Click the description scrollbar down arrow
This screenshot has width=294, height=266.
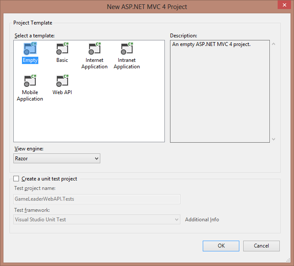[274, 139]
